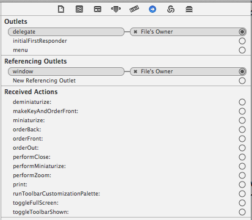This screenshot has height=220, width=252.
Task: Open the File inspector tab
Action: pos(61,9)
